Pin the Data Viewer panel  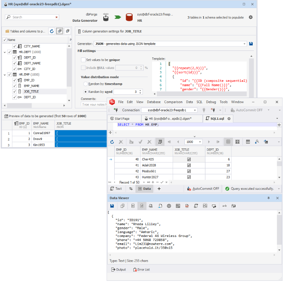click(x=269, y=198)
